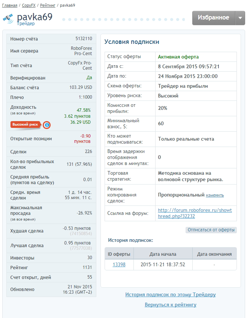Click Вернуться к рейтингу link
Screen dimensions: 250x318
point(171,304)
